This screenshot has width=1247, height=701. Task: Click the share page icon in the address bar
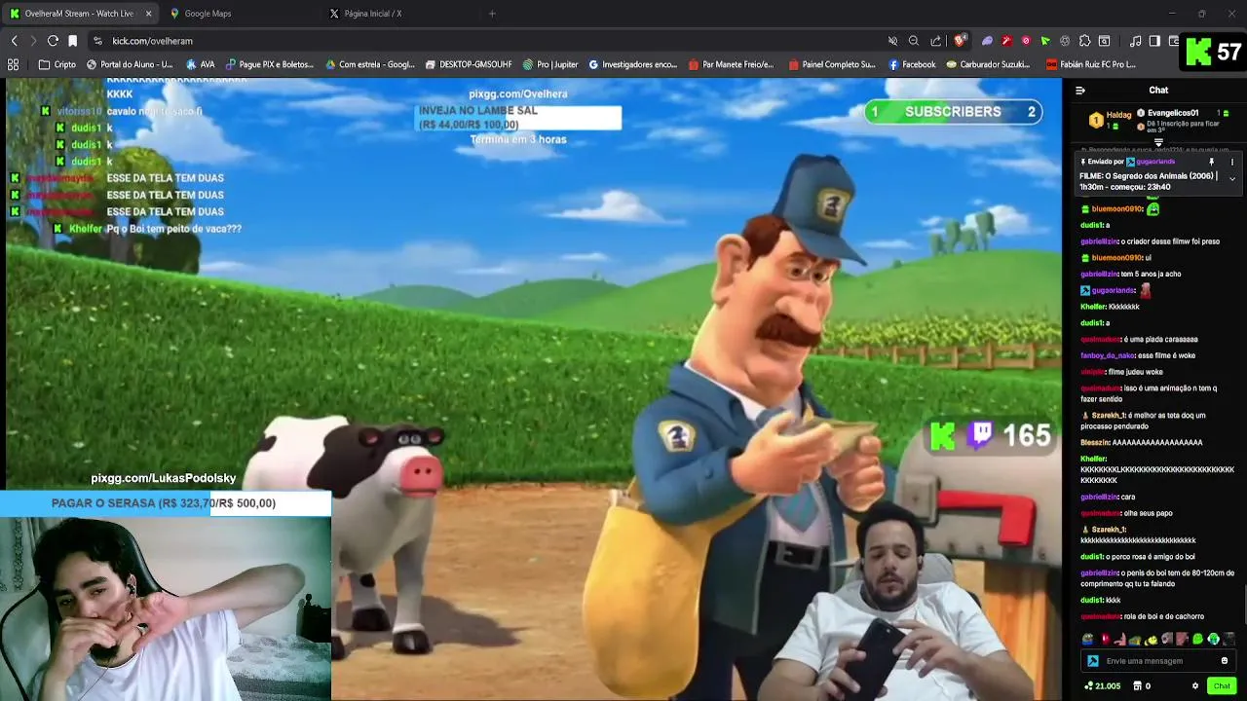[936, 41]
